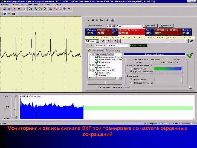
Task: Click the 'Описание' button
Action: click(150, 25)
